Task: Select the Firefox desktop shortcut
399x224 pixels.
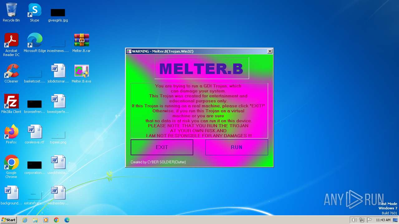Action: click(x=11, y=134)
